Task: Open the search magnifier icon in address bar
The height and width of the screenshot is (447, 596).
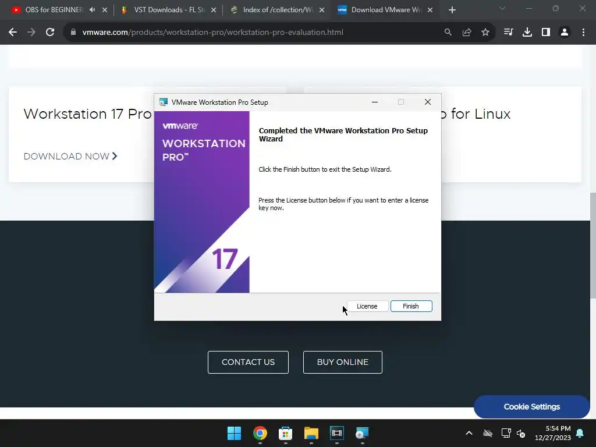Action: (x=448, y=33)
